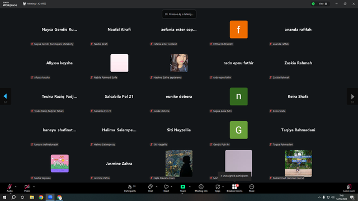Click Leave room button
Image resolution: width=358 pixels, height=201 pixels.
point(349,188)
